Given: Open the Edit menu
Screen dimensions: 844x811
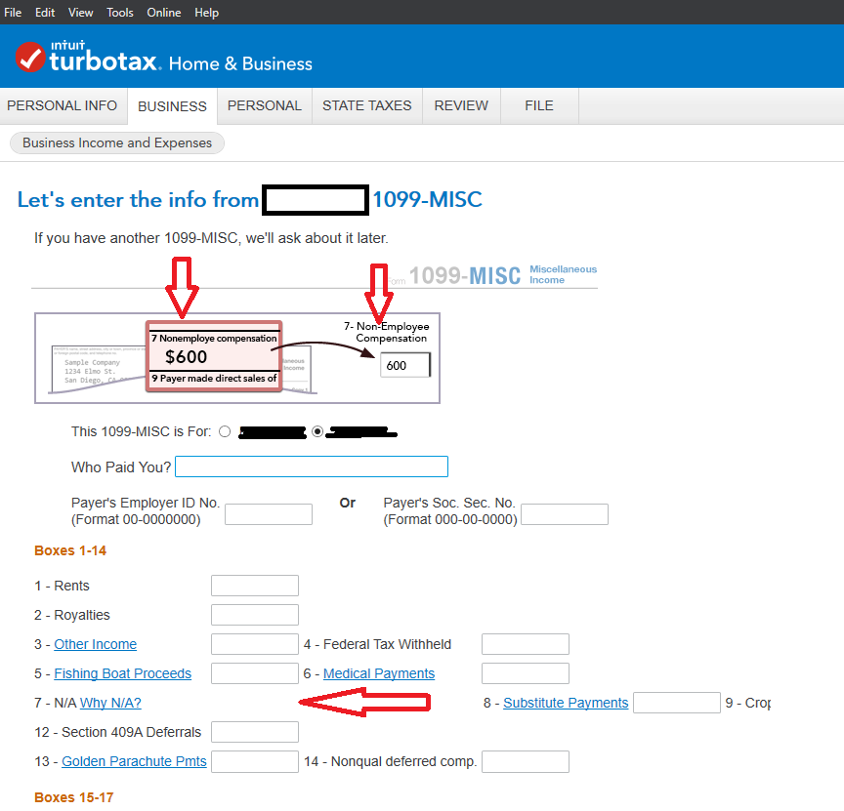Looking at the screenshot, I should [x=45, y=13].
